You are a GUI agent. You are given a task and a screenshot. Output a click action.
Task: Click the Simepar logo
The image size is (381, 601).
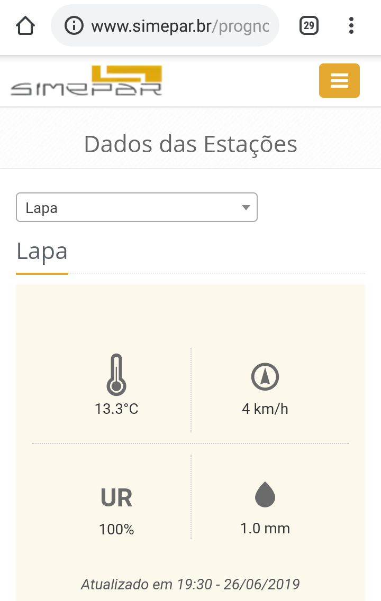86,80
